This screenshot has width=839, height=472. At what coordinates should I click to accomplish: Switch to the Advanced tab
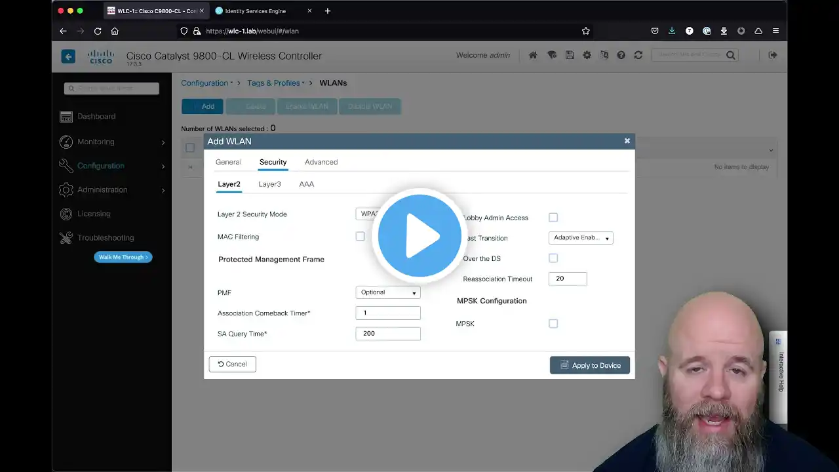pos(321,162)
